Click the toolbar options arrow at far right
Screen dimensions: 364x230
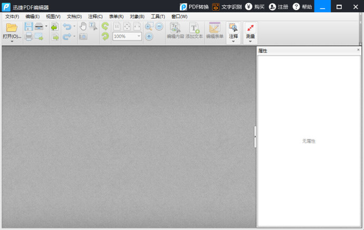point(360,44)
